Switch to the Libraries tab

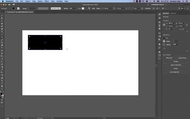173,13
